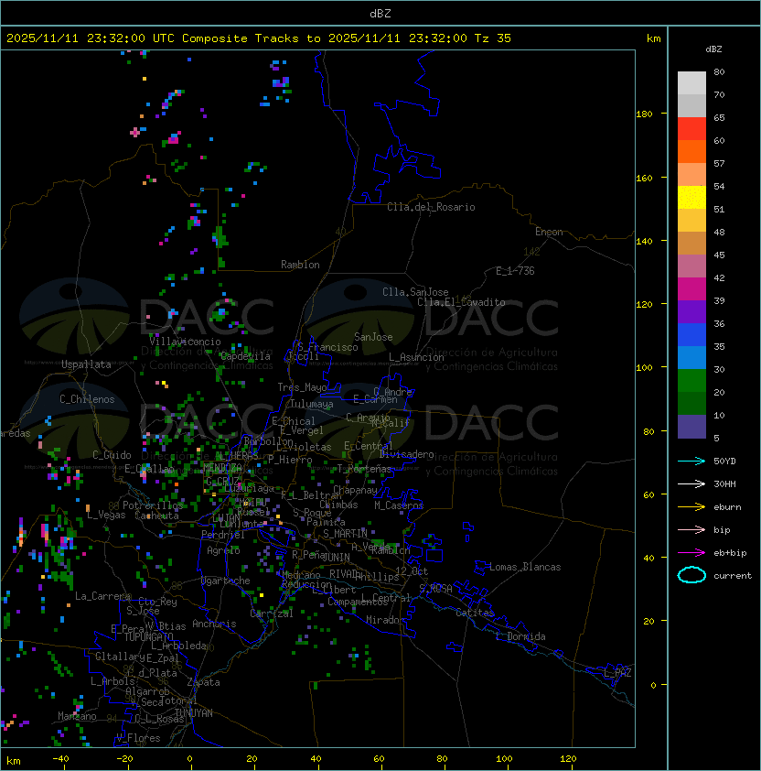761x771 pixels.
Task: Select the bright yellow 54-51 dBZ color band
Action: (x=691, y=198)
